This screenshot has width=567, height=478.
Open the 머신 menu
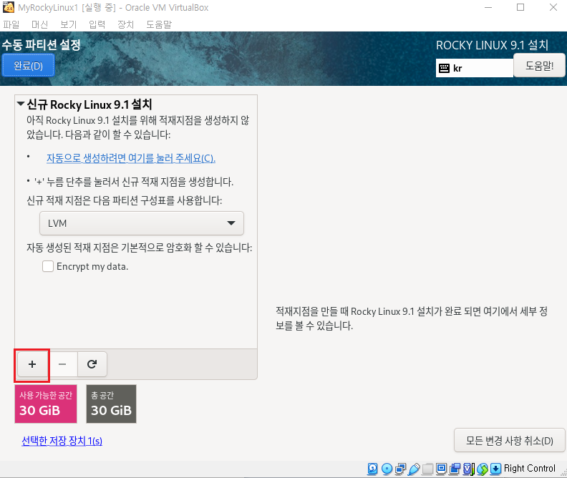coord(40,24)
